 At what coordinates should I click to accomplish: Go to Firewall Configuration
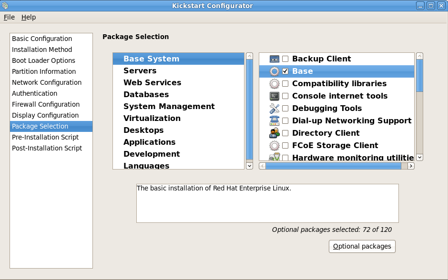(51, 104)
